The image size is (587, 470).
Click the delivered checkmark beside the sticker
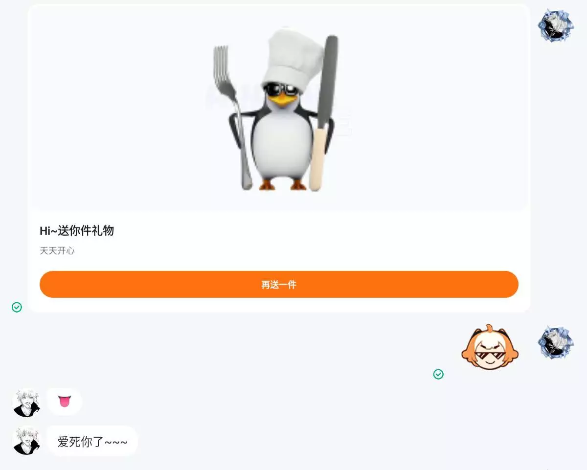[438, 374]
